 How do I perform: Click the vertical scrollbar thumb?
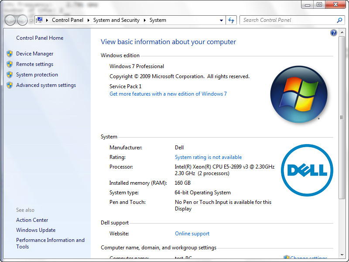342,117
